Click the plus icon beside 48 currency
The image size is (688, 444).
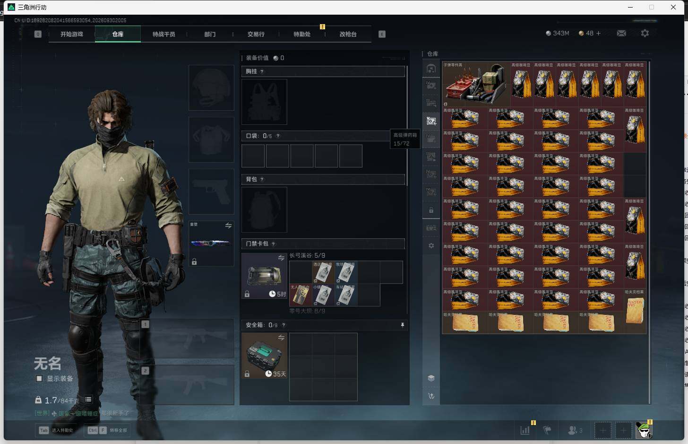click(x=598, y=33)
